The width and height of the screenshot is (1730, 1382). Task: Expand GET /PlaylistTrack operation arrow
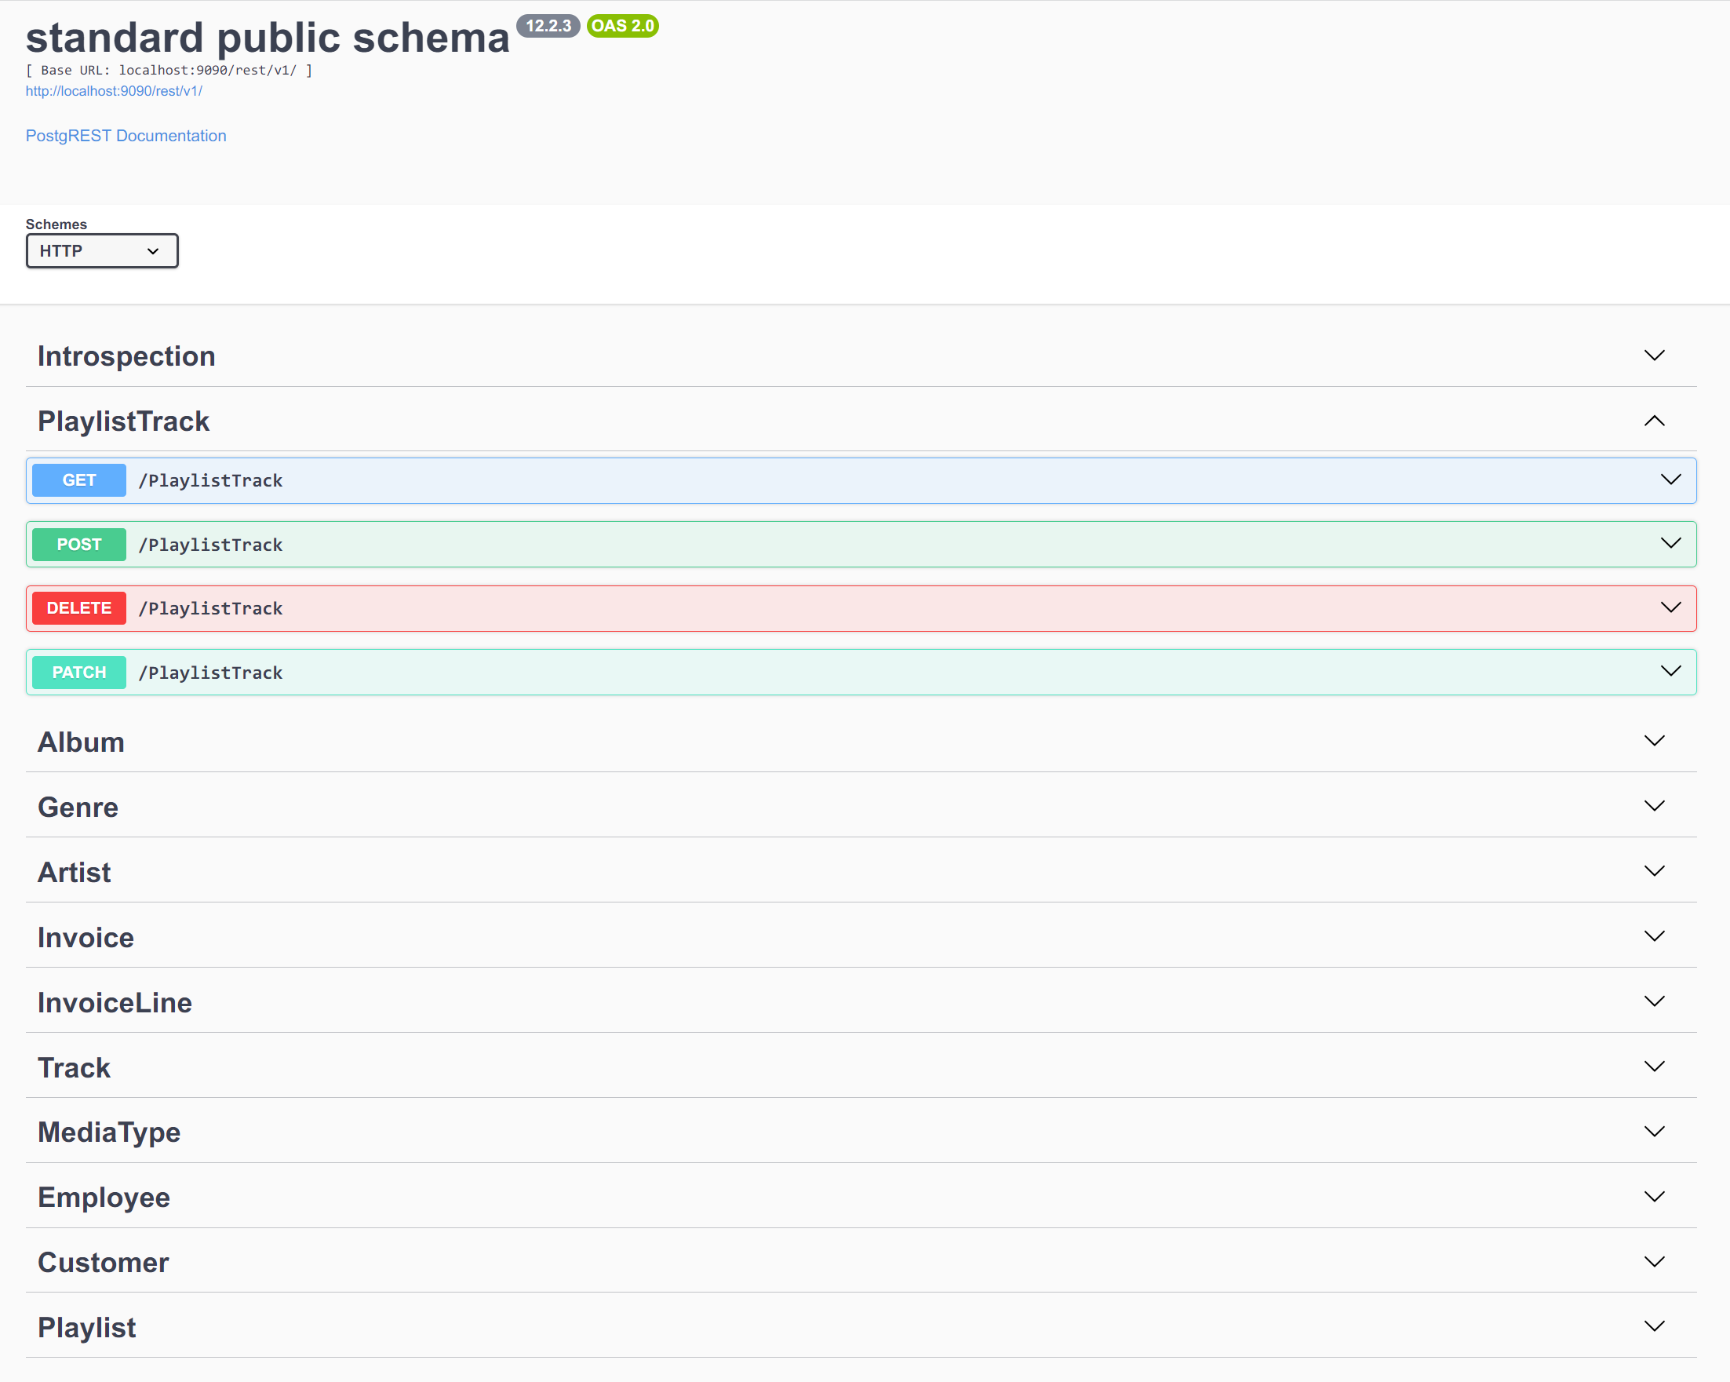coord(1670,480)
